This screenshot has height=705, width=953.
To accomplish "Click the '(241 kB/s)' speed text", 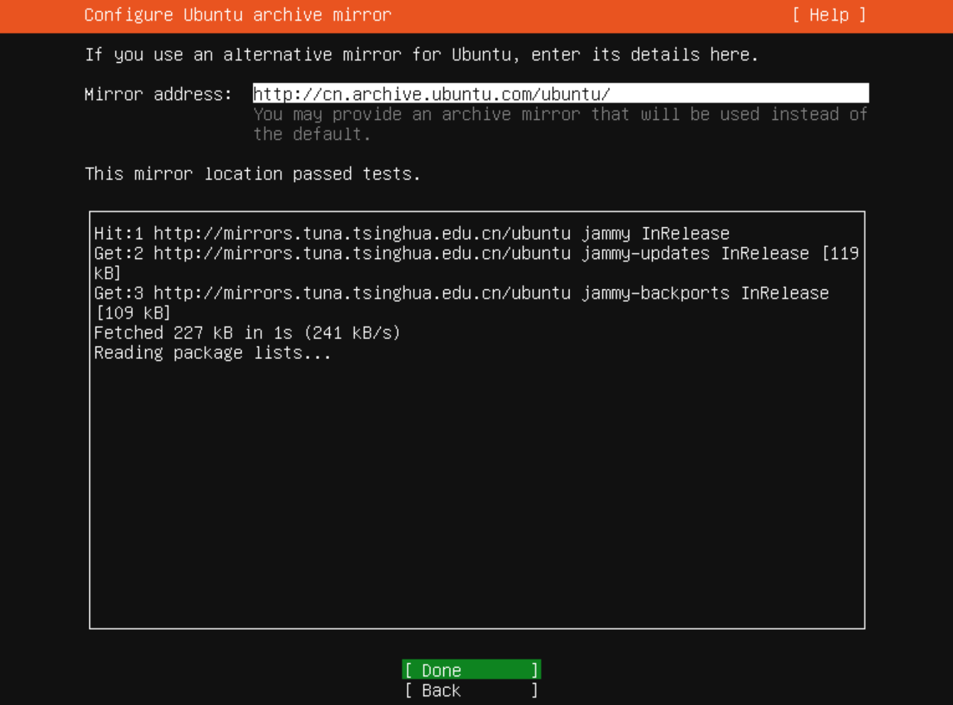I will click(352, 333).
